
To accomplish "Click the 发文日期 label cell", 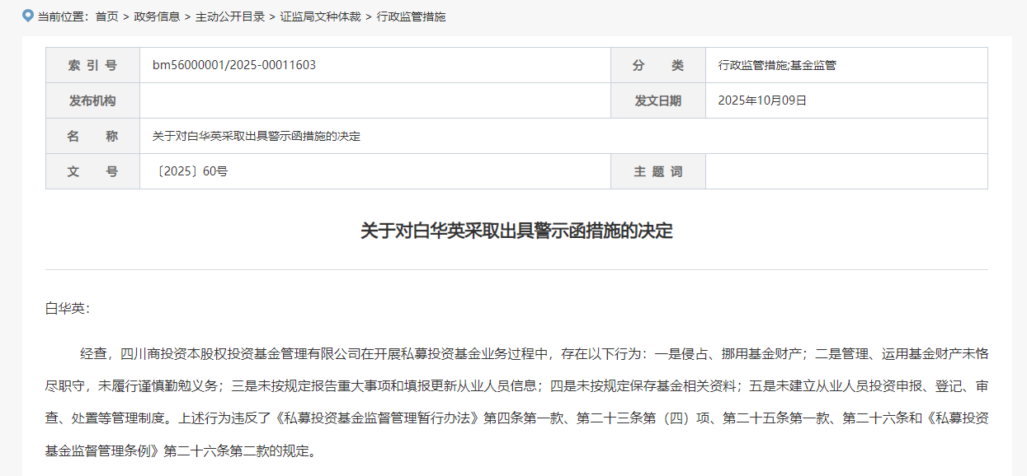I will point(657,100).
